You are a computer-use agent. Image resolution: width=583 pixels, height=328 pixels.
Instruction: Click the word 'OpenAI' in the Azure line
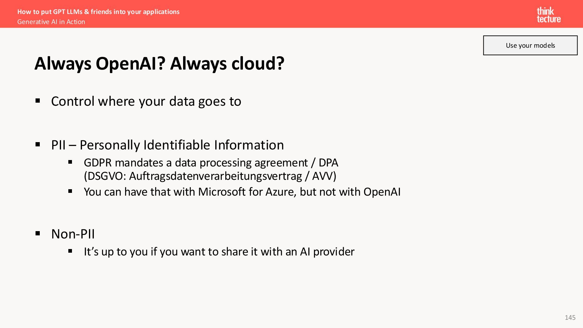[x=382, y=192]
